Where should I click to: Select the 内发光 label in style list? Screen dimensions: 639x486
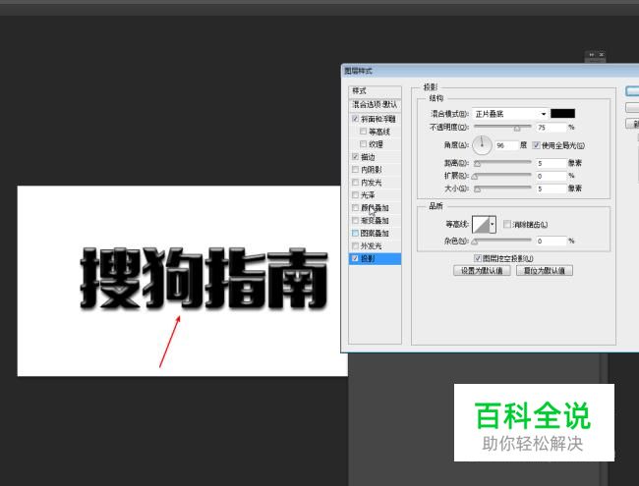pos(372,183)
